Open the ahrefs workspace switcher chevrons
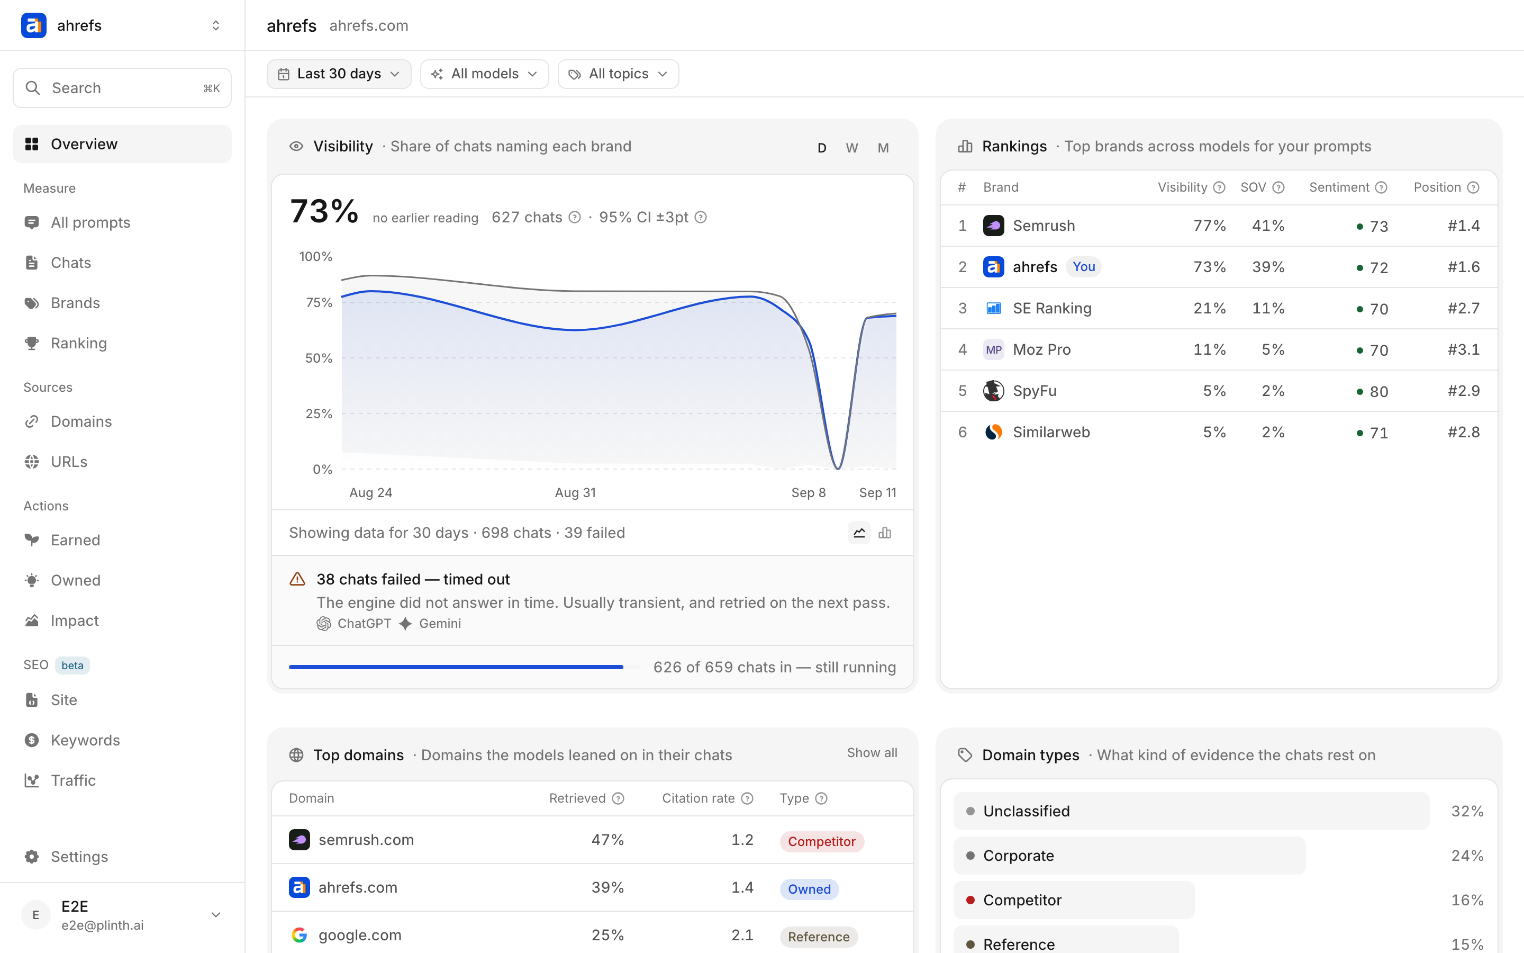Image resolution: width=1524 pixels, height=953 pixels. coord(215,25)
